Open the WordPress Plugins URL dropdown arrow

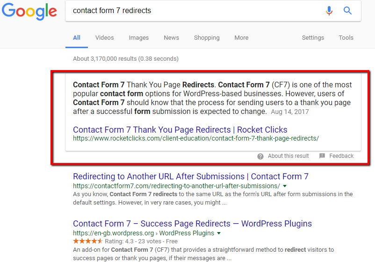tap(218, 233)
